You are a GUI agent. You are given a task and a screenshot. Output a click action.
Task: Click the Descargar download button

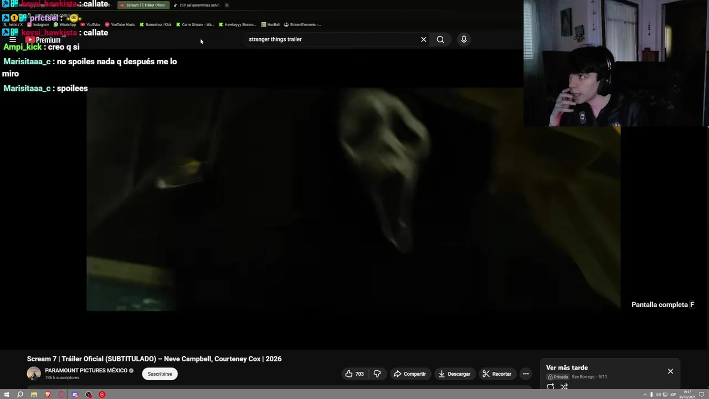tap(454, 374)
